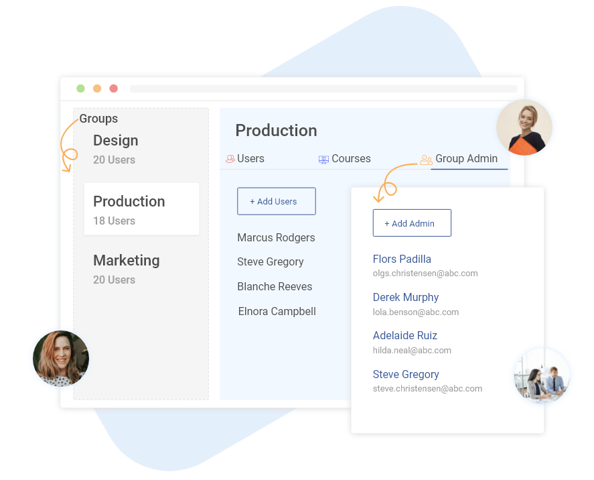Screen dimensions: 594x480
Task: Open admin Flors Padilla
Action: pyautogui.click(x=402, y=259)
